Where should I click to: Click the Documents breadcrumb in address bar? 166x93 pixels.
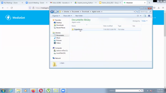click(75, 12)
